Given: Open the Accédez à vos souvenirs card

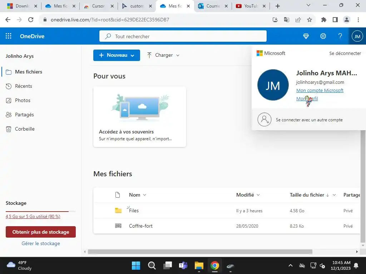Looking at the screenshot, I should [x=140, y=117].
